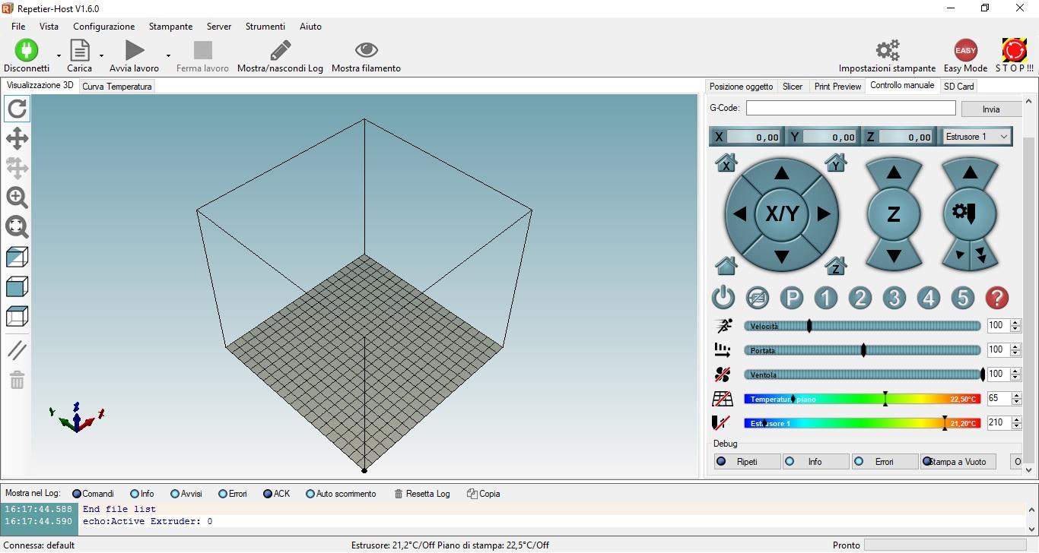The image size is (1039, 553).
Task: Click the zoom in magnifier icon
Action: [x=17, y=197]
